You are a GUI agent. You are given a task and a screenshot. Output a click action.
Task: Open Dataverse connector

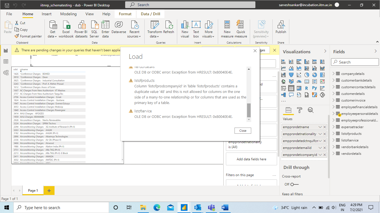(x=119, y=27)
